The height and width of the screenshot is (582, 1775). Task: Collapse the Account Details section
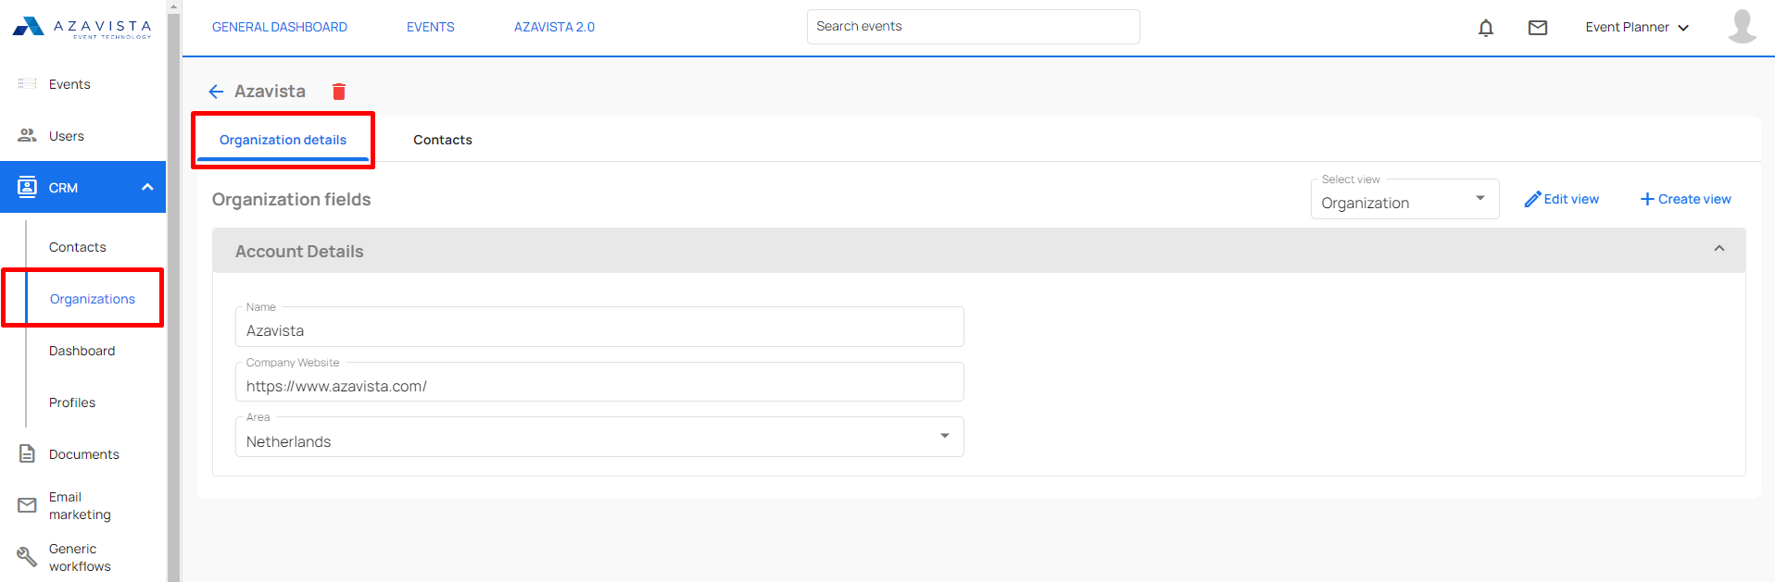(x=1719, y=249)
